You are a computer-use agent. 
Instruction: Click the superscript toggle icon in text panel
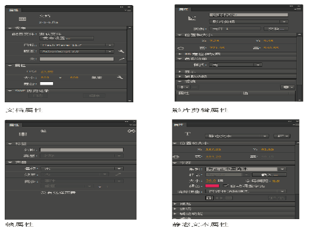pyautogui.click(x=273, y=198)
